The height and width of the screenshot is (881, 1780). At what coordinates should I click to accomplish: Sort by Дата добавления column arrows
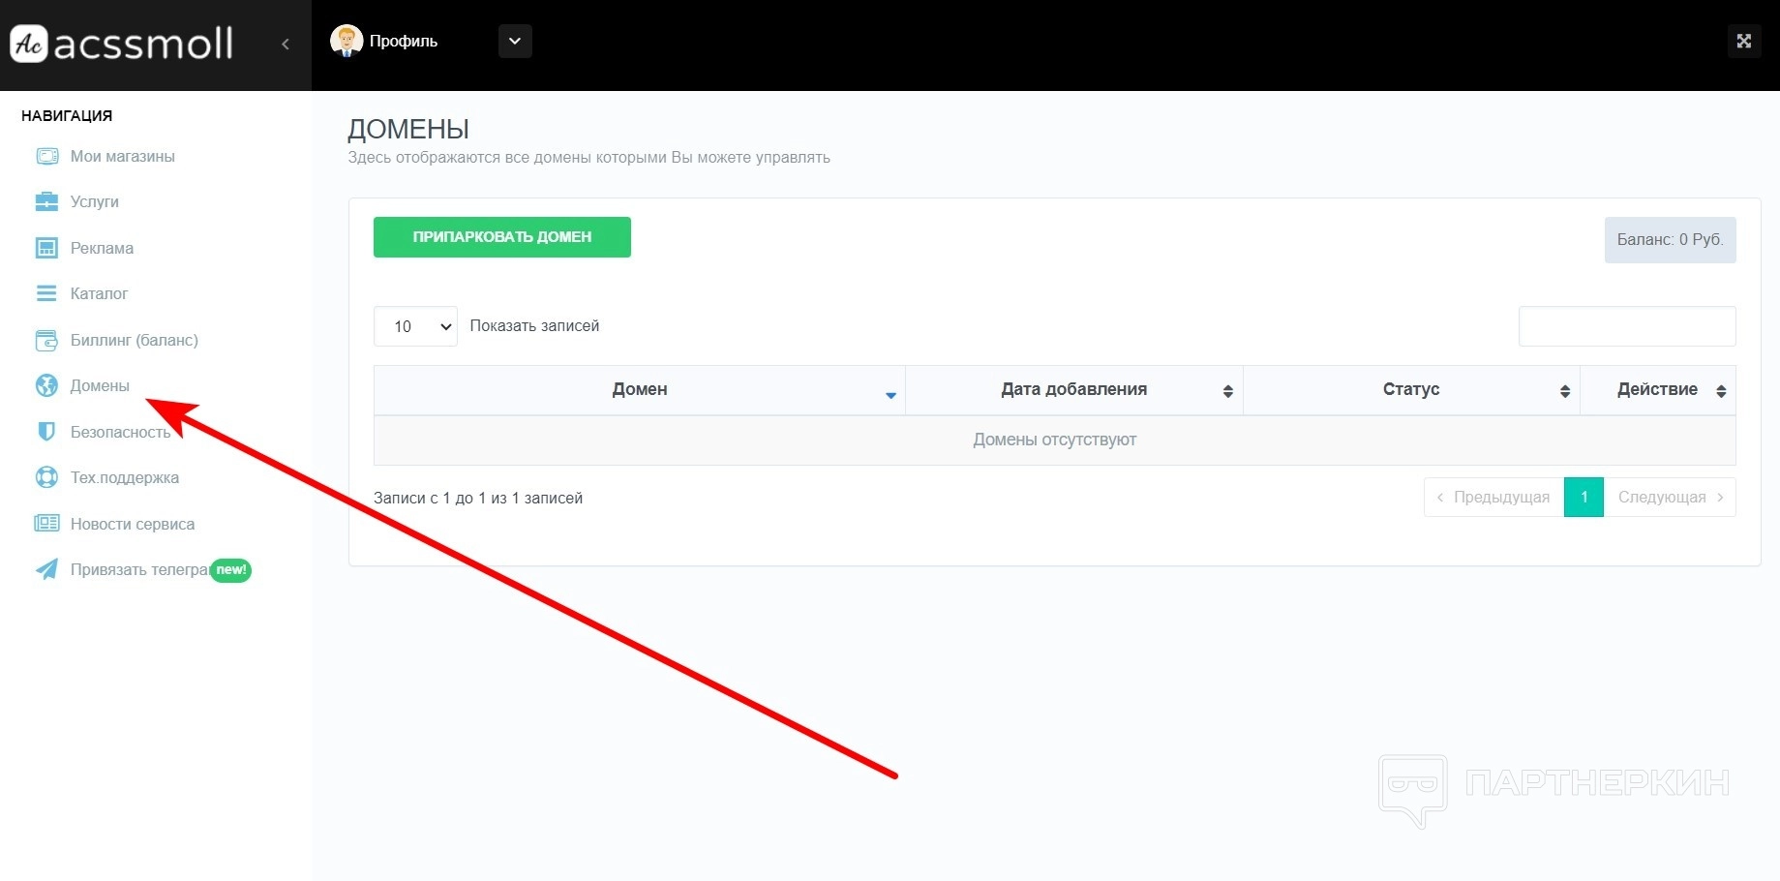click(1227, 391)
